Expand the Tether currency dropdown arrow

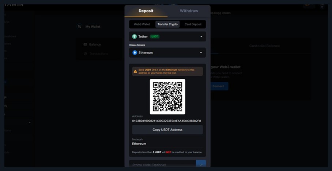(x=201, y=36)
